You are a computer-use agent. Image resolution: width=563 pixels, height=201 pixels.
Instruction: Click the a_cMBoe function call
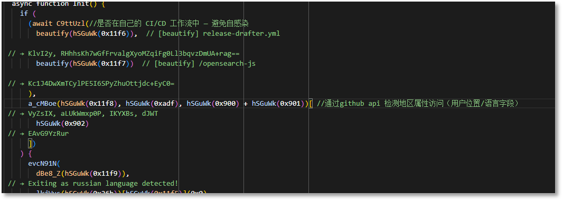pos(42,104)
